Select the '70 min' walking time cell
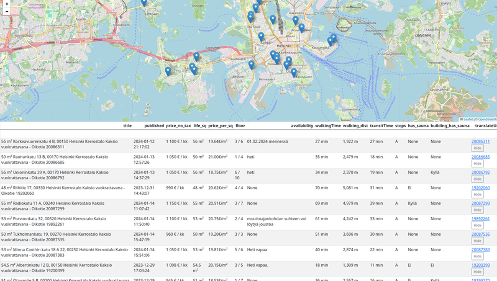497x281 pixels. [x=321, y=188]
